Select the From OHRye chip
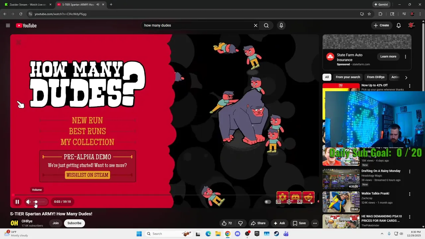Image resolution: width=425 pixels, height=239 pixels. tap(376, 77)
